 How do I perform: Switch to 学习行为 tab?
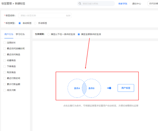point(20,34)
